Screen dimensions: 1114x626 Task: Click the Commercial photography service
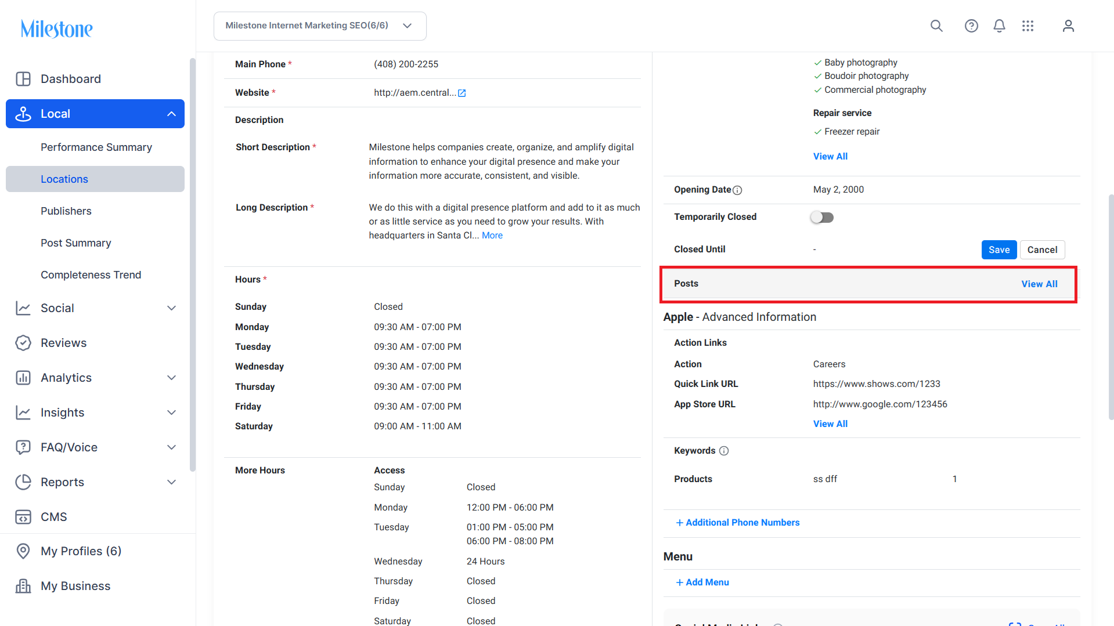click(x=875, y=90)
